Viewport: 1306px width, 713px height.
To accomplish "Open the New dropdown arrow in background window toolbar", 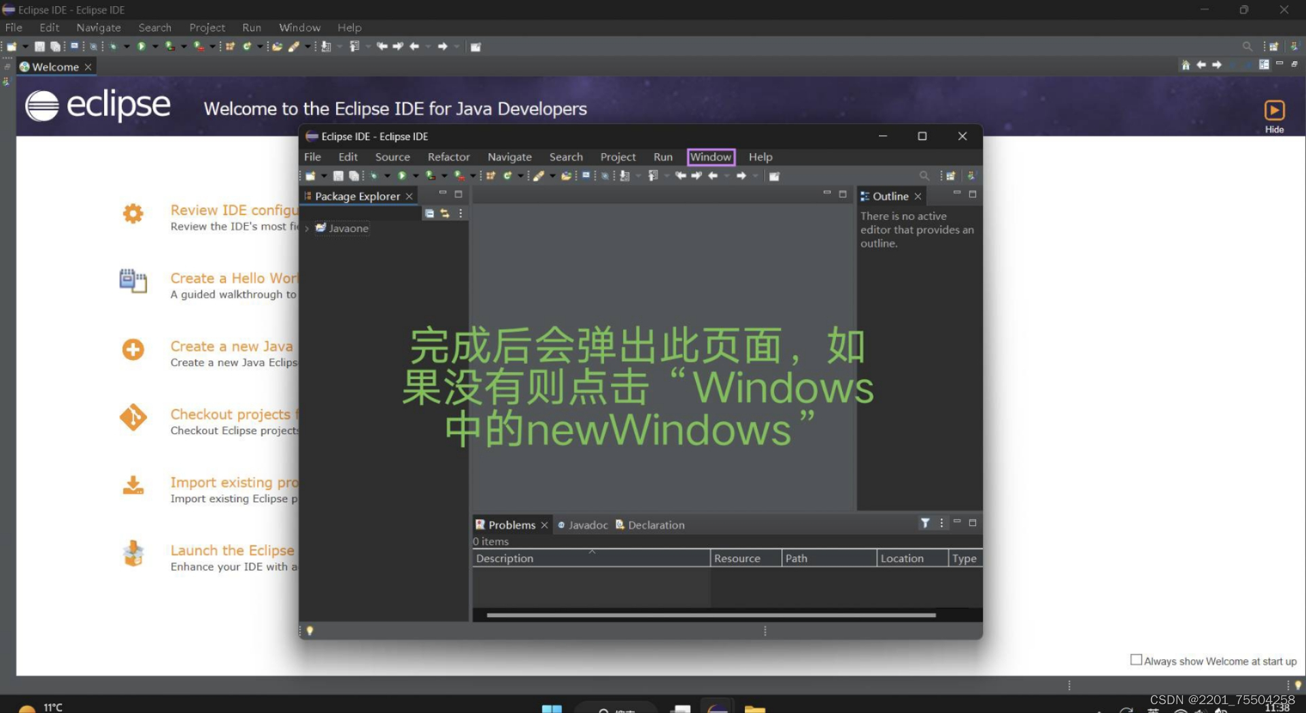I will coord(25,47).
